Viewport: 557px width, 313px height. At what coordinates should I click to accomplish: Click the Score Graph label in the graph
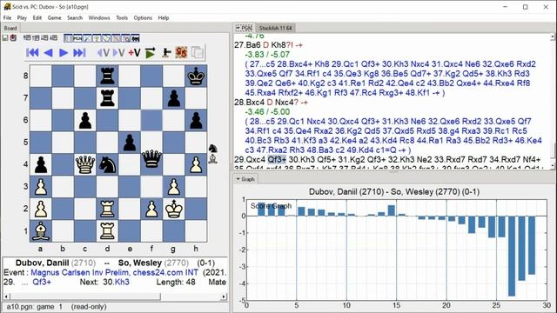tap(271, 206)
